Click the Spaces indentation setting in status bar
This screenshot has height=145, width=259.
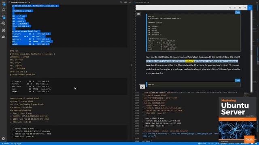coord(224,143)
